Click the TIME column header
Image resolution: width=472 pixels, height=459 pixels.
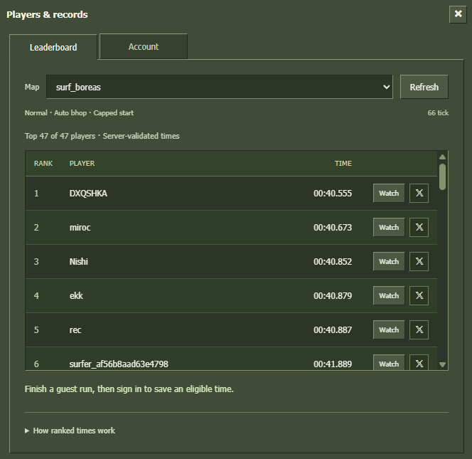click(343, 164)
